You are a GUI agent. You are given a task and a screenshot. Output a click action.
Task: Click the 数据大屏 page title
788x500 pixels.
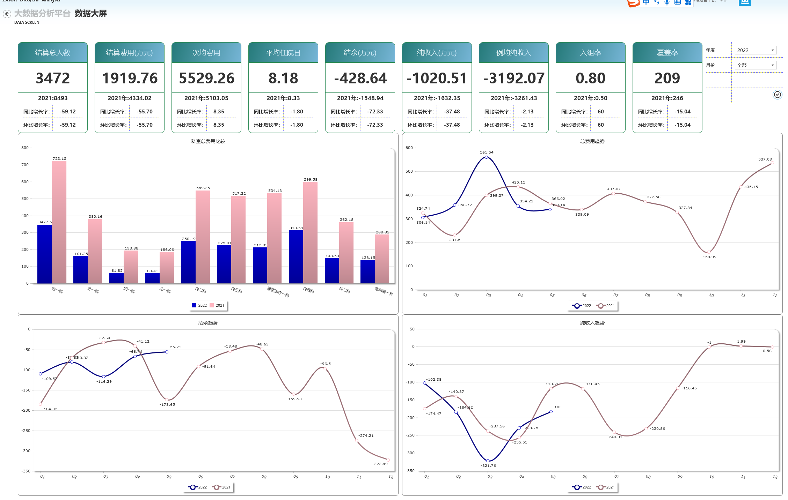click(x=91, y=14)
